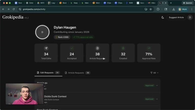The image size is (195, 110).
Task: Switch to the Book browser tab
Action: 63,3
